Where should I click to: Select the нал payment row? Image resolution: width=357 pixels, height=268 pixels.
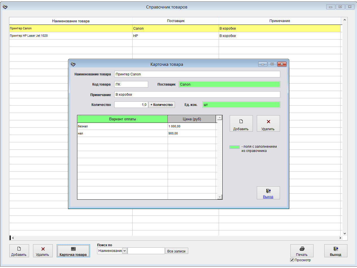(x=122, y=133)
